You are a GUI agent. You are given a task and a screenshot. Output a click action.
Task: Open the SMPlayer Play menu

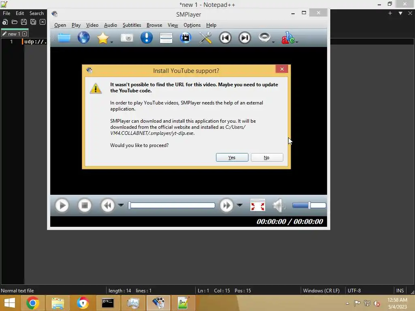tap(76, 25)
